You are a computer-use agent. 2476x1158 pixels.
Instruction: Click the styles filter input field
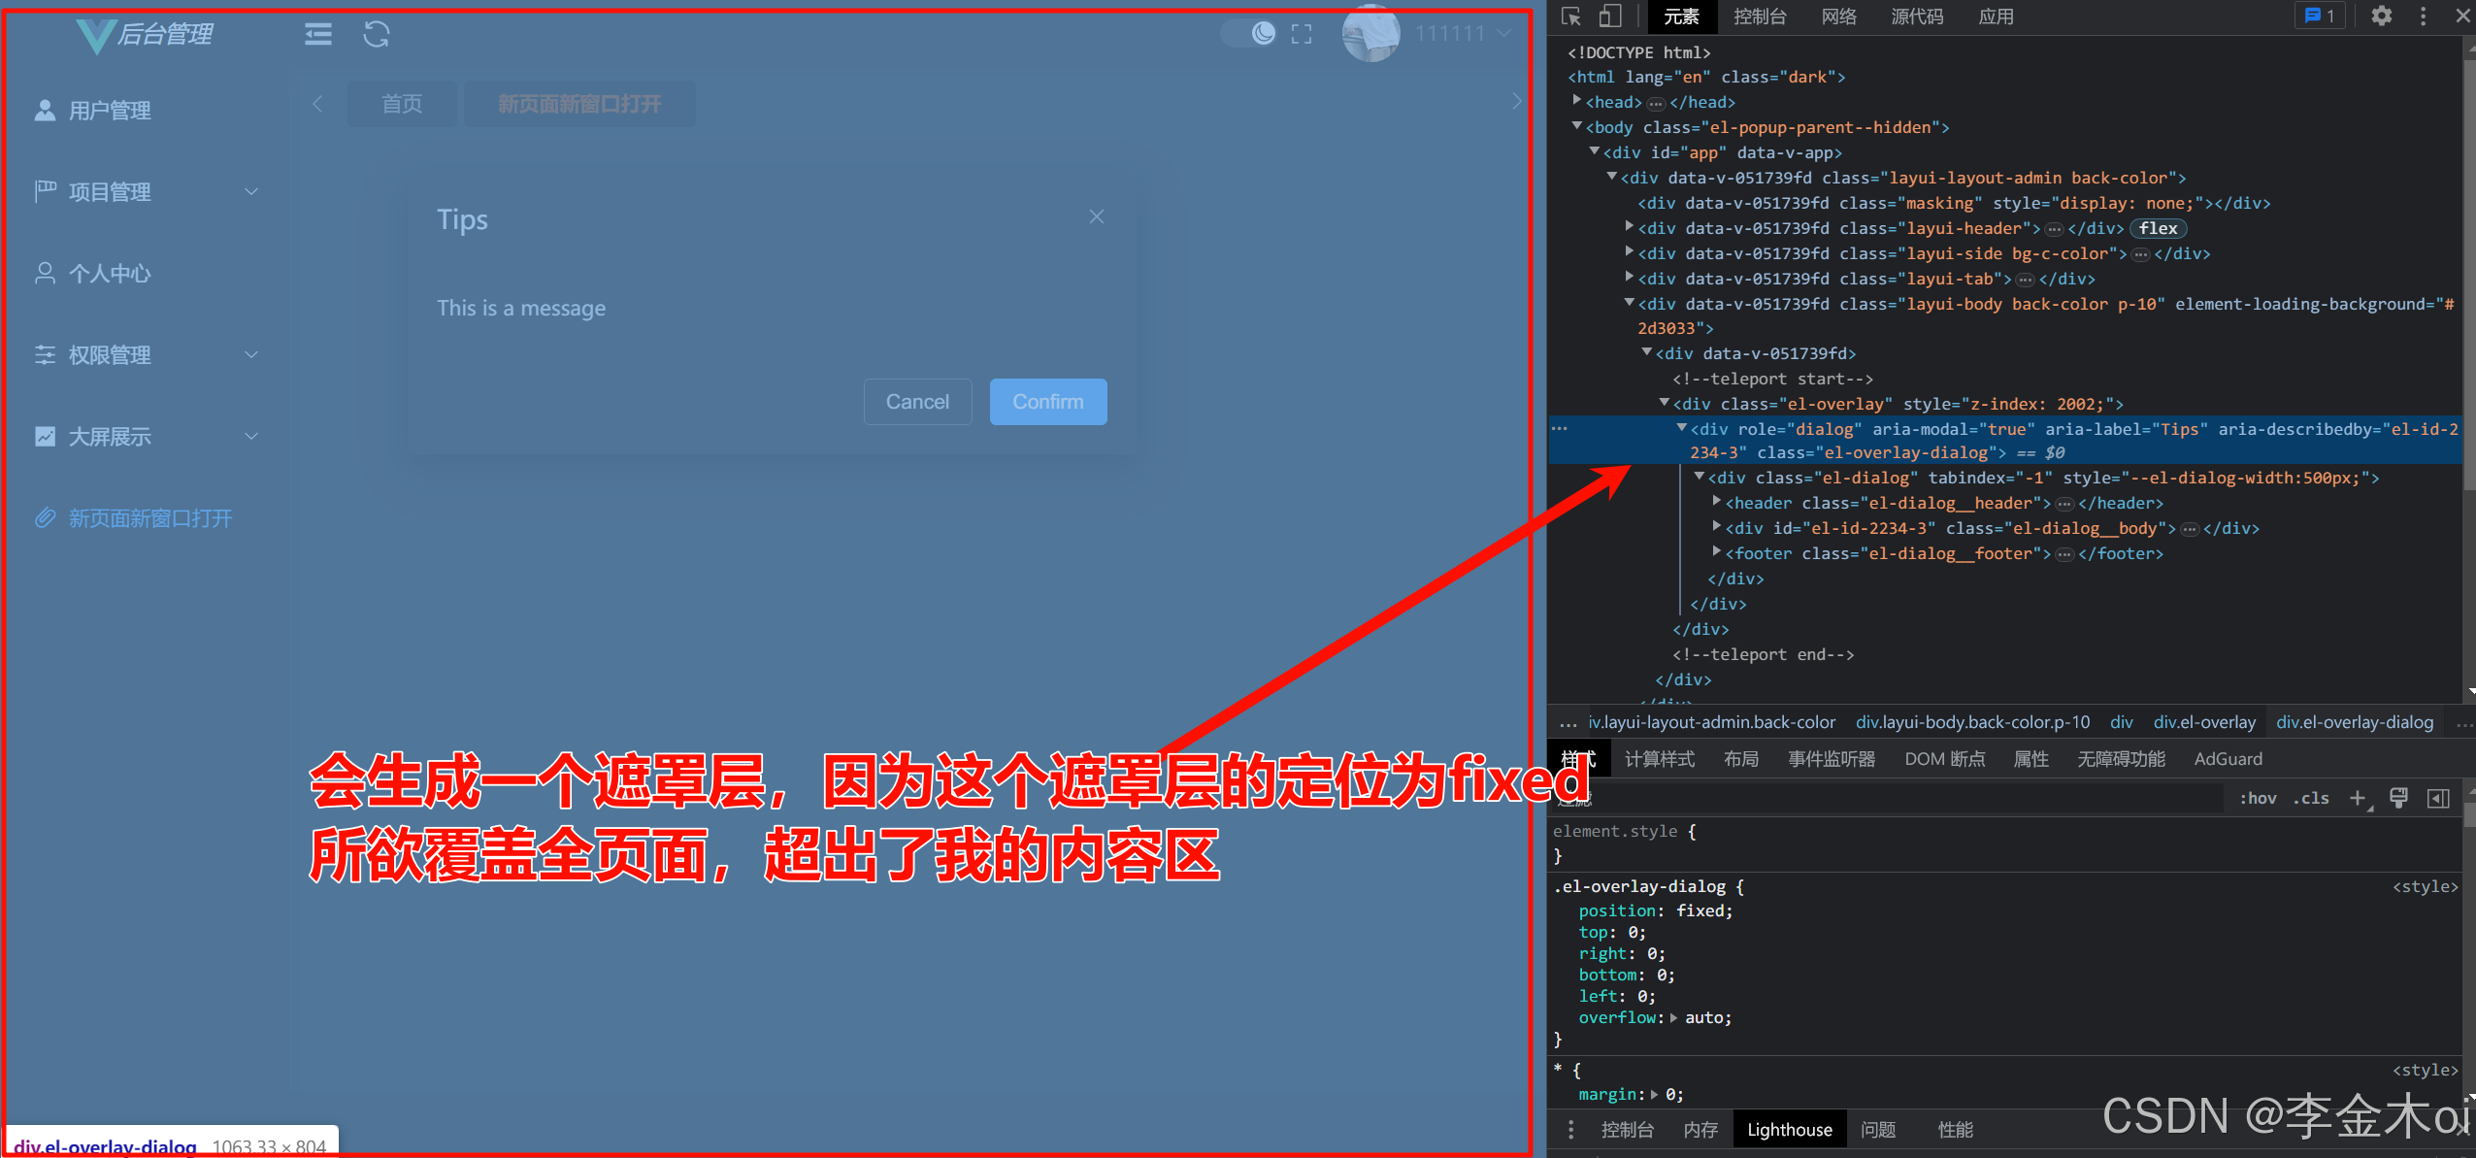point(1893,798)
